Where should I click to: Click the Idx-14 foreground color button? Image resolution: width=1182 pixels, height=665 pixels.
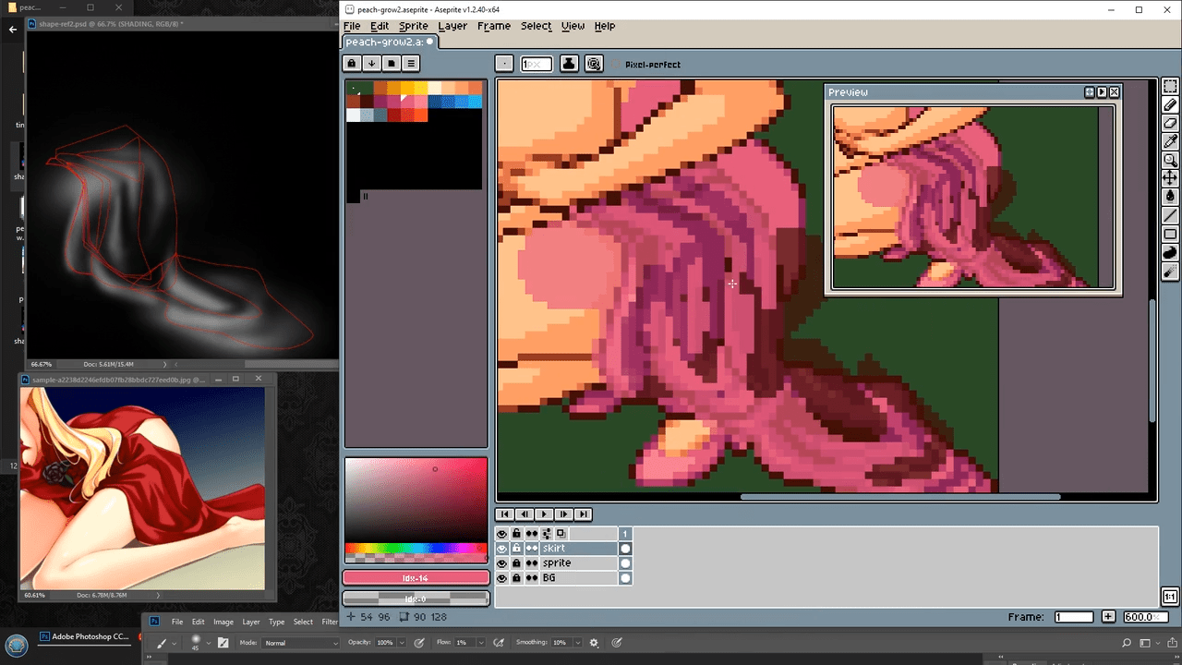tap(416, 578)
